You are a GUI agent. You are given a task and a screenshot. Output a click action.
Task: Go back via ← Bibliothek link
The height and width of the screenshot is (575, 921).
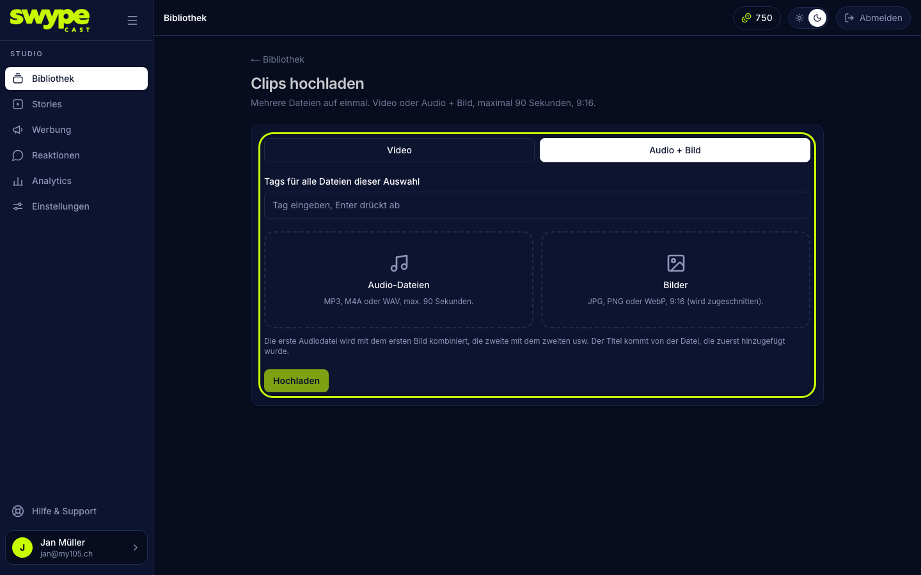[x=278, y=59]
